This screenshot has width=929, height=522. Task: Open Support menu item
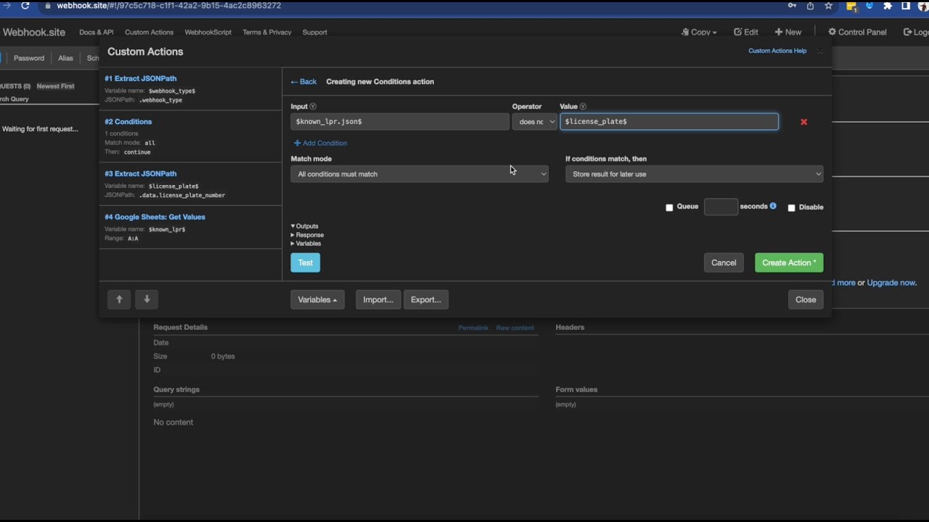315,32
